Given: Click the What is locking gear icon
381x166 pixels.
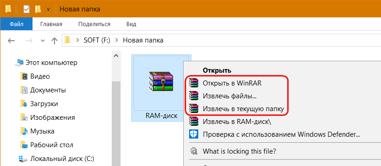Looking at the screenshot, I should pyautogui.click(x=194, y=151).
